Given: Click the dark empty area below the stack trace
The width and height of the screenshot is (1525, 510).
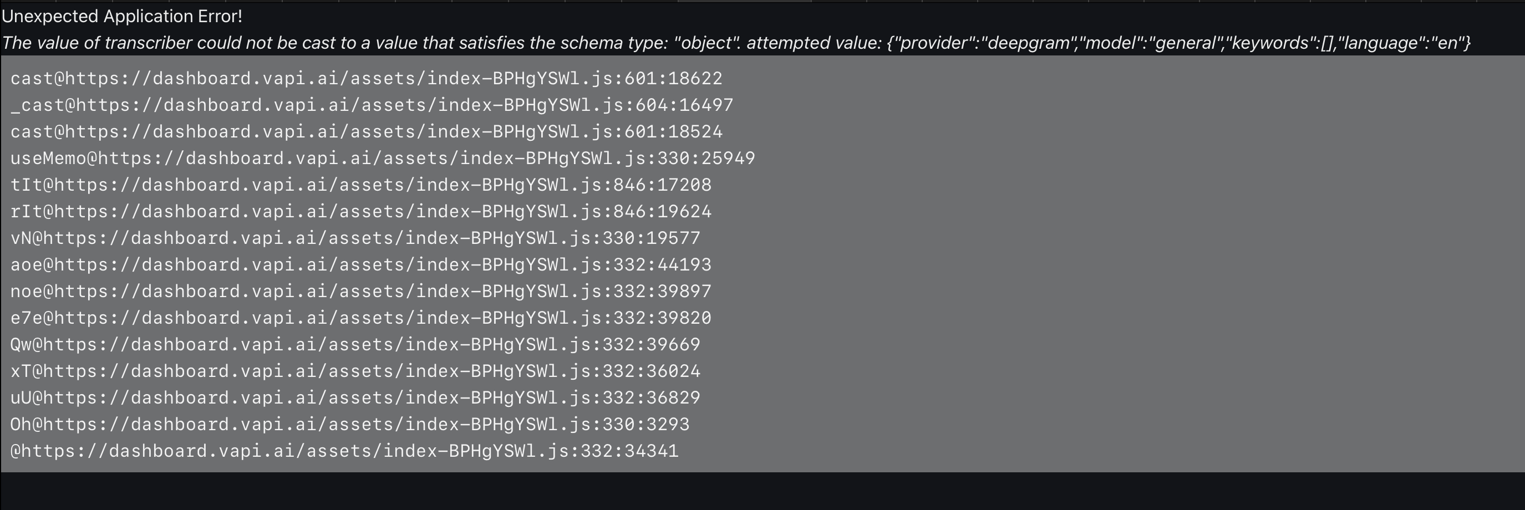Looking at the screenshot, I should [762, 491].
